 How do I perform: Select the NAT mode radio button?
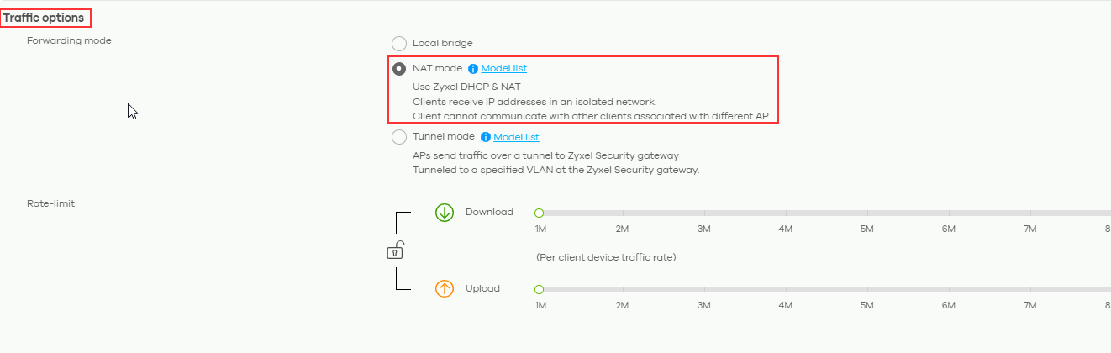click(399, 69)
